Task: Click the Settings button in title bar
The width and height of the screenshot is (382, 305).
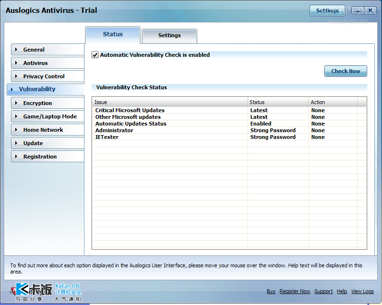Action: coord(327,11)
